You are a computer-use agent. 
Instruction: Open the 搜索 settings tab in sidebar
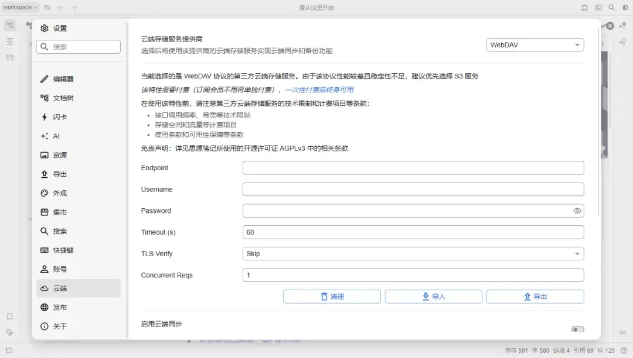point(79,231)
